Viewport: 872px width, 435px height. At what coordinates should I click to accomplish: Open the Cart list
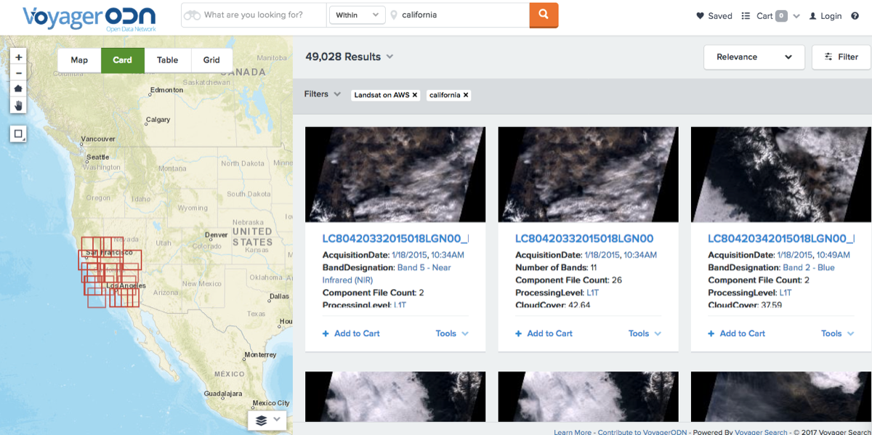click(764, 16)
